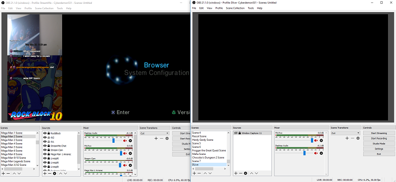Toggle visibility of rb2 source
This screenshot has width=396, height=182.
click(x=45, y=137)
